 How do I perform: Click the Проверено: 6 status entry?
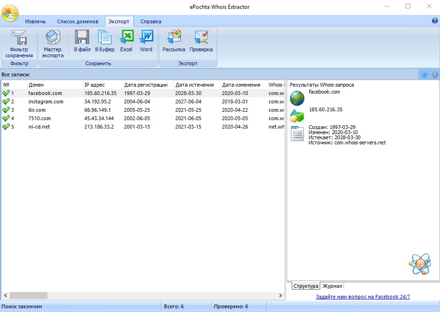231,306
